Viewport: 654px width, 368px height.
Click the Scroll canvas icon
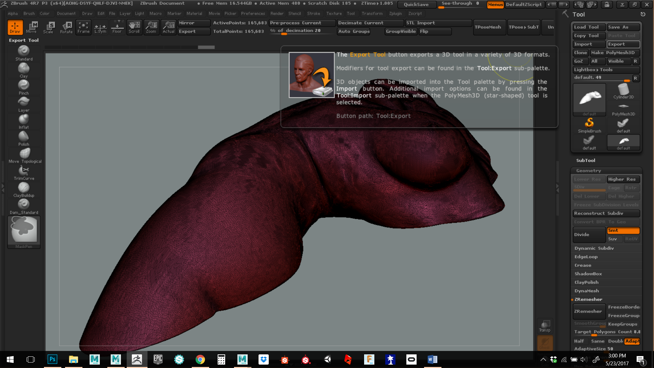(x=134, y=27)
